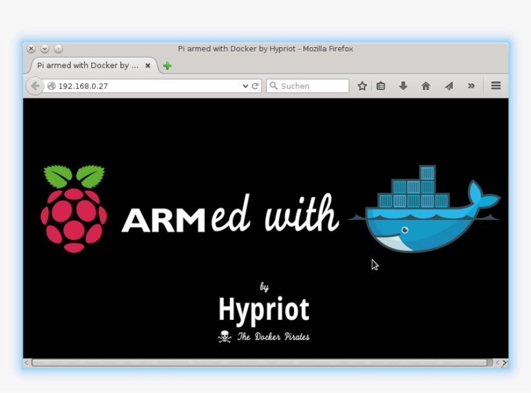The image size is (531, 393).
Task: Bookmark this page with the star icon
Action: (x=362, y=85)
